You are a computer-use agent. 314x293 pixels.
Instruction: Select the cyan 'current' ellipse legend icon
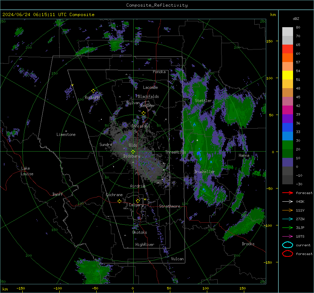(x=287, y=245)
